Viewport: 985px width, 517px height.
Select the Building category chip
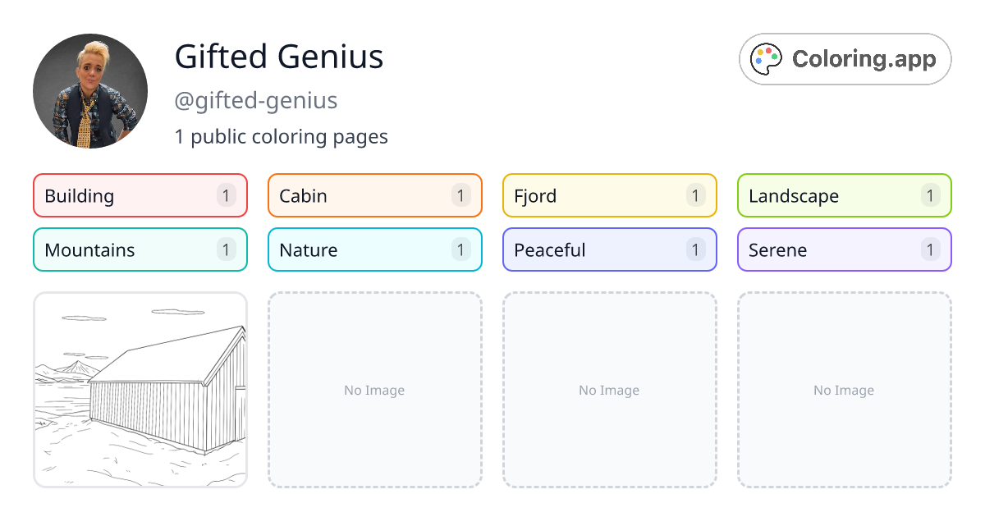click(140, 195)
